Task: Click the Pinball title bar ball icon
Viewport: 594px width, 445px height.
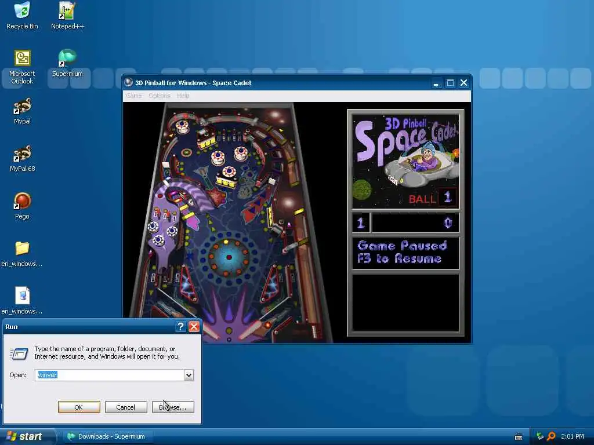Action: click(x=129, y=82)
